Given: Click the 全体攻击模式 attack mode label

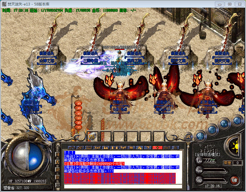Looking at the screenshot, I should (x=208, y=155).
